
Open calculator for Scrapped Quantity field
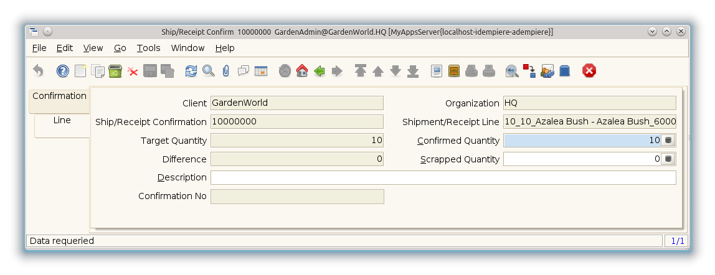(668, 159)
